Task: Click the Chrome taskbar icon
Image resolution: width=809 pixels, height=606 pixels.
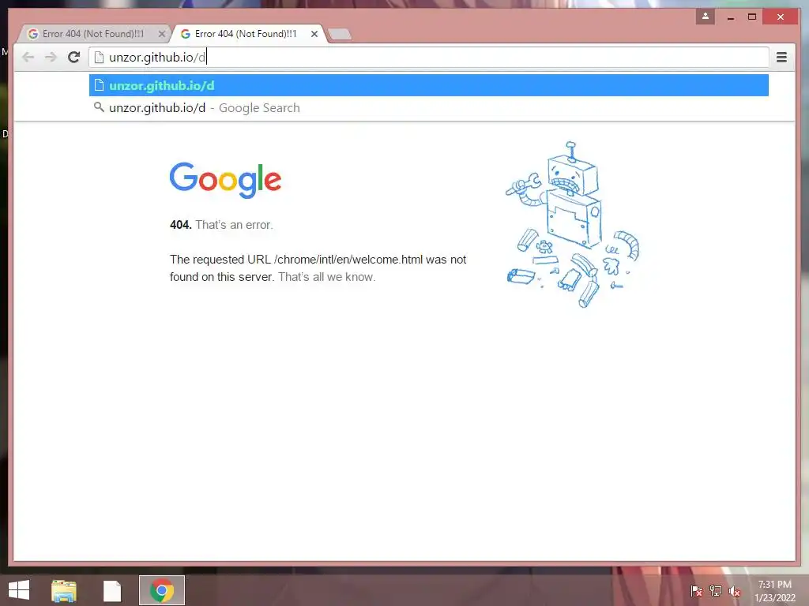Action: [161, 590]
